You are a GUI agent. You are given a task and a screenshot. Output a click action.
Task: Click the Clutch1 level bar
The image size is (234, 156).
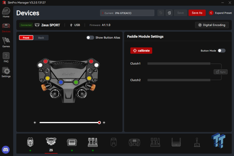pyautogui.click(x=179, y=63)
